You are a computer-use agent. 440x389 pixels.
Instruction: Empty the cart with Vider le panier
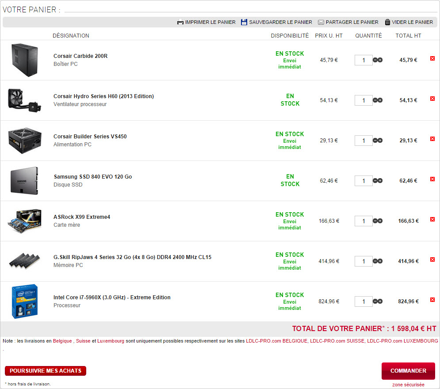click(x=409, y=22)
